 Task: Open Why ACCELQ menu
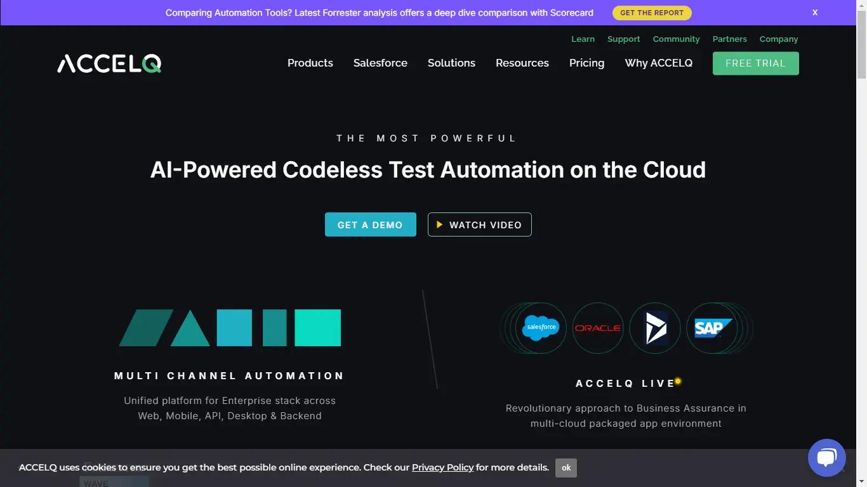[x=658, y=63]
